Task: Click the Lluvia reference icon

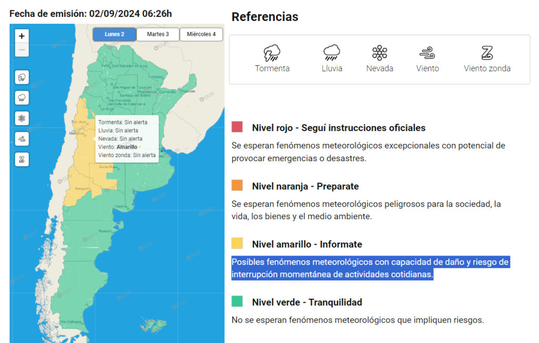Action: 332,53
